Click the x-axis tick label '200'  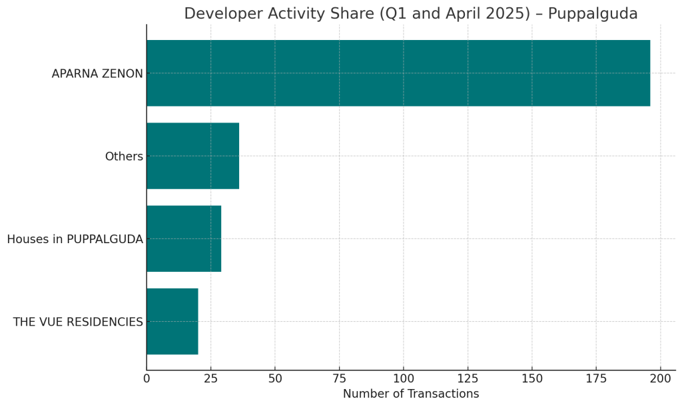[x=660, y=379]
